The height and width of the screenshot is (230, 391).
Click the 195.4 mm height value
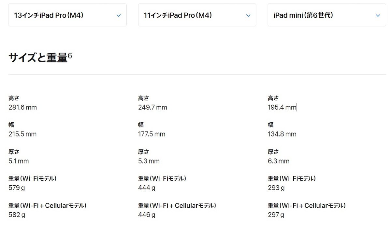[x=282, y=108]
